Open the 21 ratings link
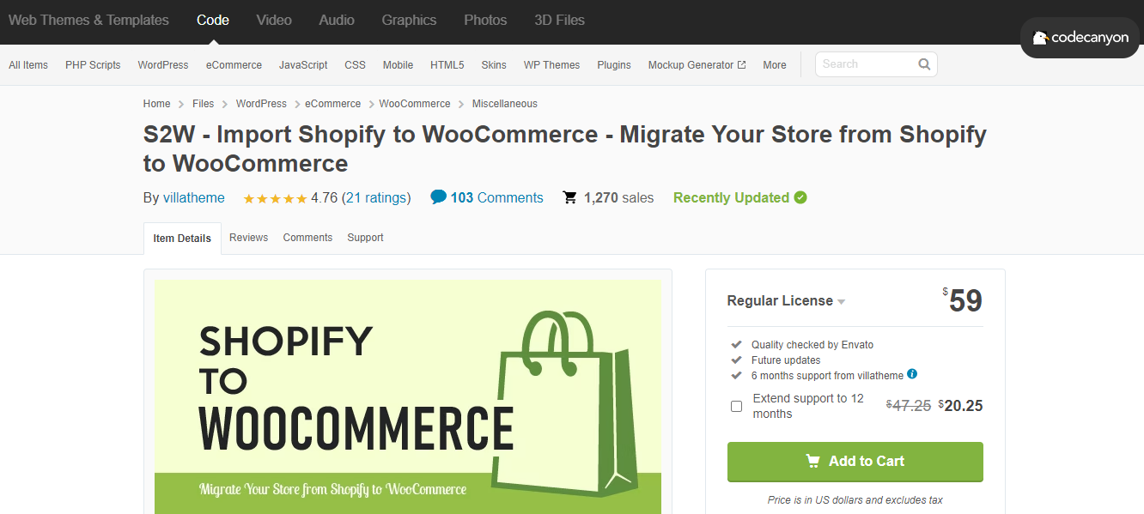This screenshot has width=1144, height=514. pyautogui.click(x=376, y=198)
